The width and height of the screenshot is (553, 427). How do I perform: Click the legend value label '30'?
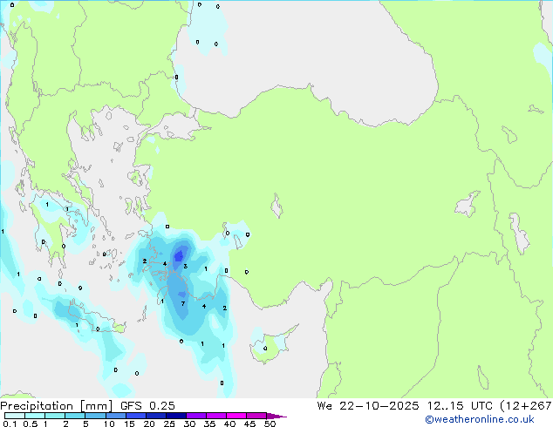tap(189, 424)
